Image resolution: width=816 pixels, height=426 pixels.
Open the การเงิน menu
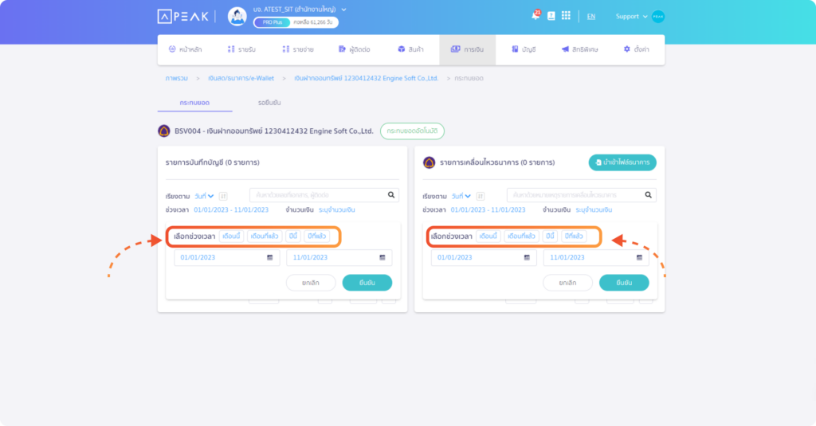coord(467,49)
